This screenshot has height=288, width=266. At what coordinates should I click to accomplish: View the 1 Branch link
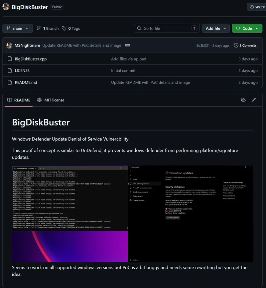48,28
